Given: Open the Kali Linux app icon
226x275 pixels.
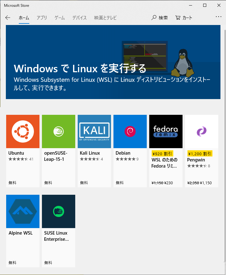Looking at the screenshot, I should point(94,131).
